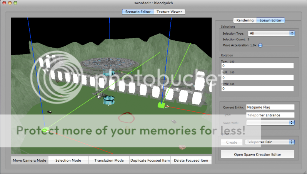Select the Spawn Editor tab
Image resolution: width=307 pixels, height=174 pixels.
272,20
